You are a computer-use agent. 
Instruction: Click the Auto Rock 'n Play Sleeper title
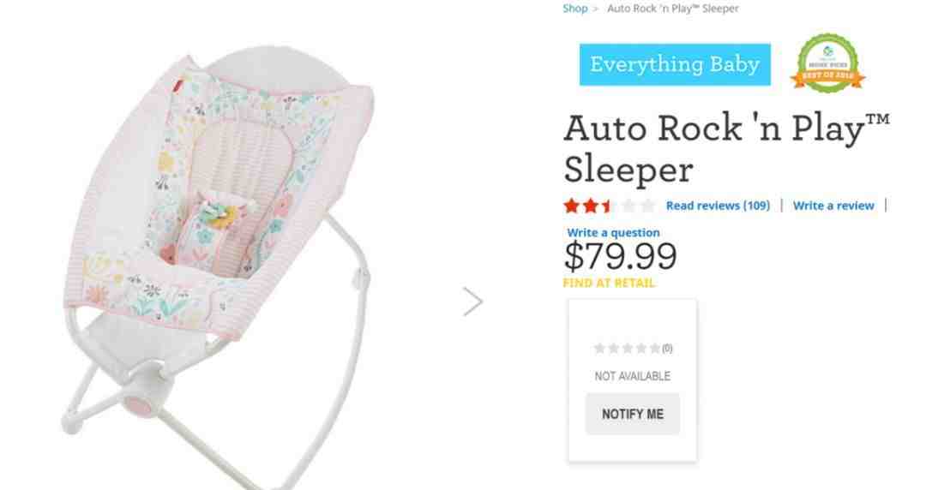[726, 148]
